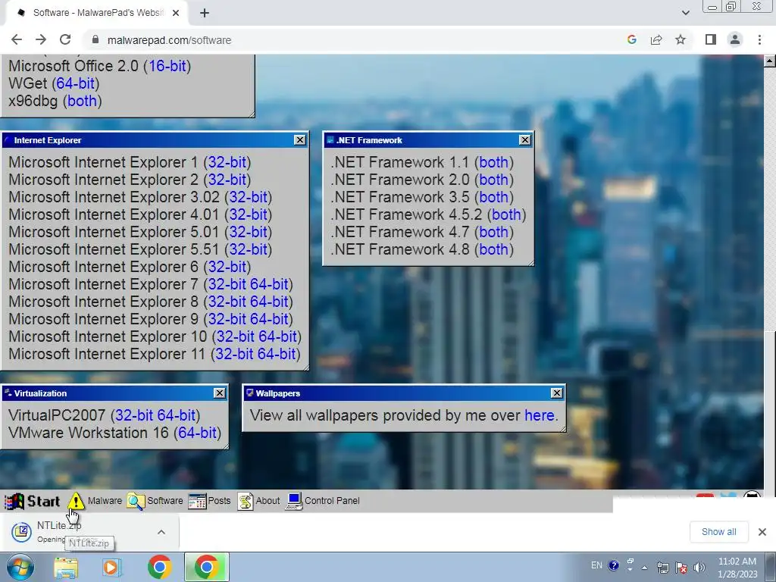Open wallpapers 'here' link

(x=539, y=415)
